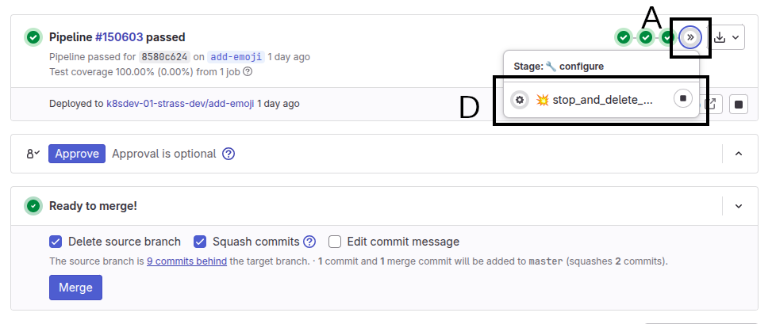The height and width of the screenshot is (324, 772).
Task: Click the stop environment square button
Action: (x=739, y=104)
